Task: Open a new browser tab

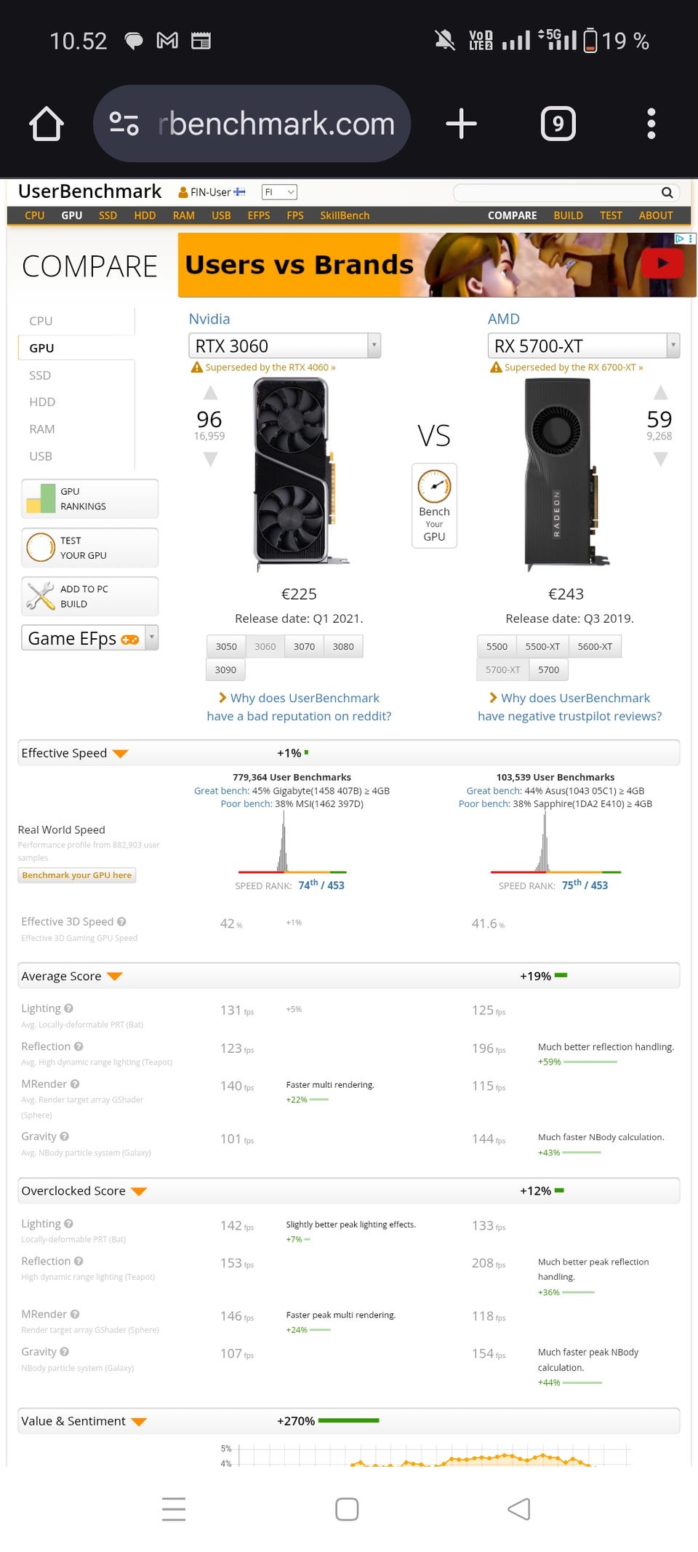Action: pos(461,124)
